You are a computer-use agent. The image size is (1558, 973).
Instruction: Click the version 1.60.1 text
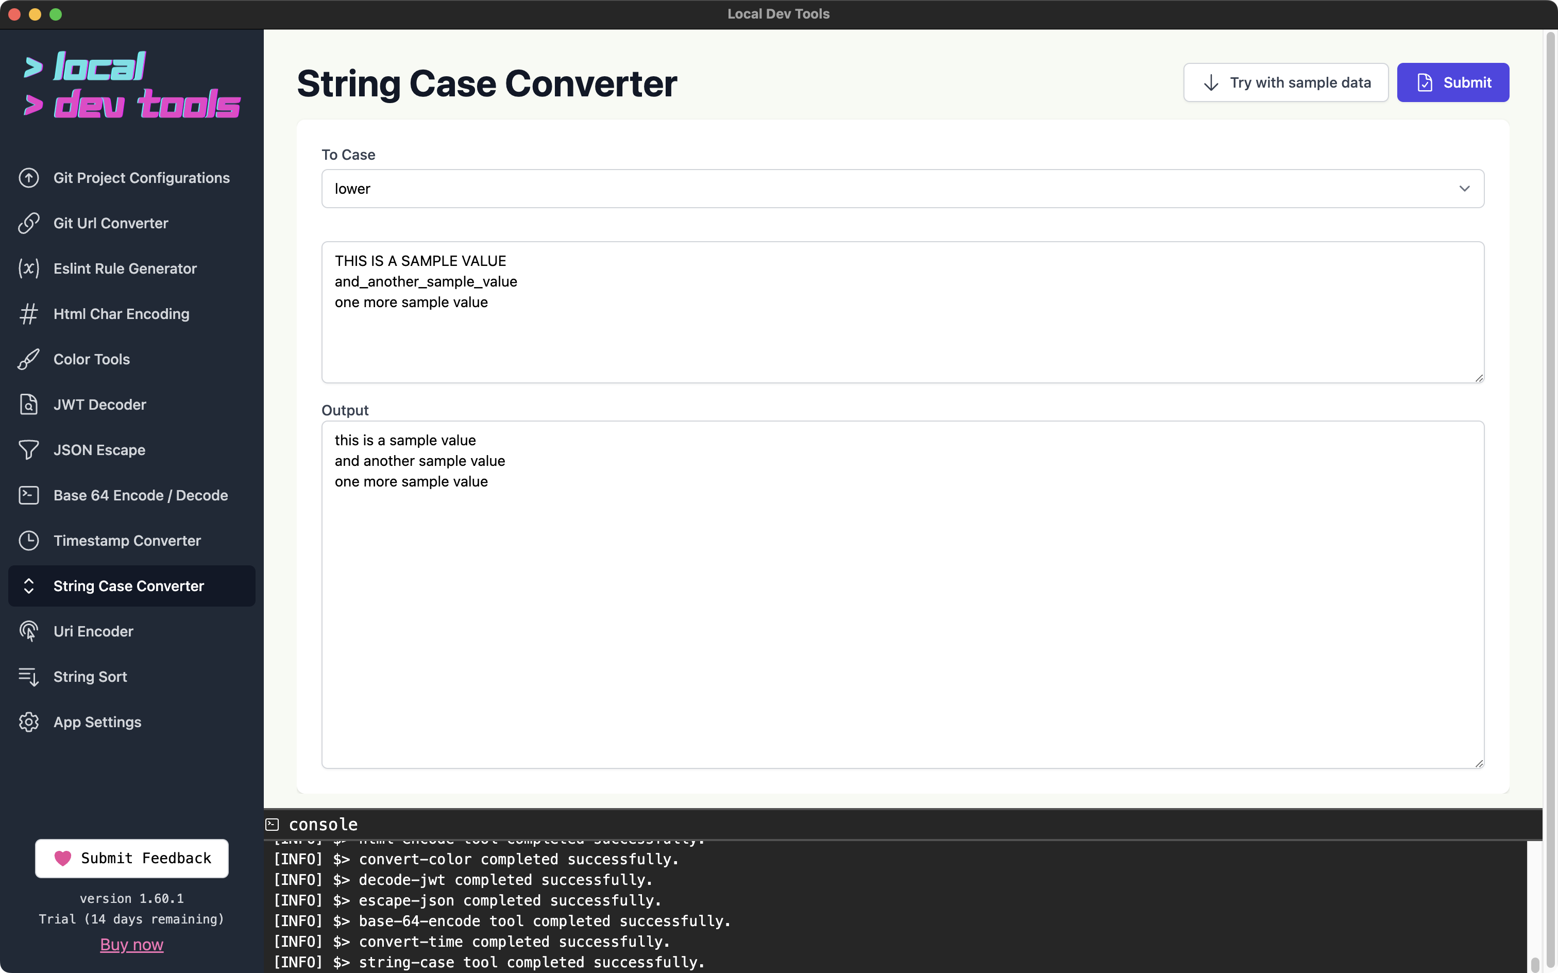tap(132, 898)
